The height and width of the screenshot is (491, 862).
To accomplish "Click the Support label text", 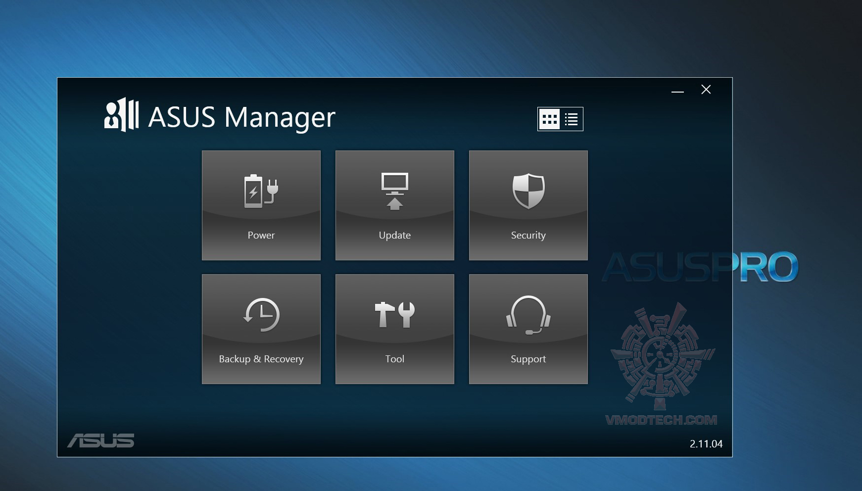I will point(527,359).
